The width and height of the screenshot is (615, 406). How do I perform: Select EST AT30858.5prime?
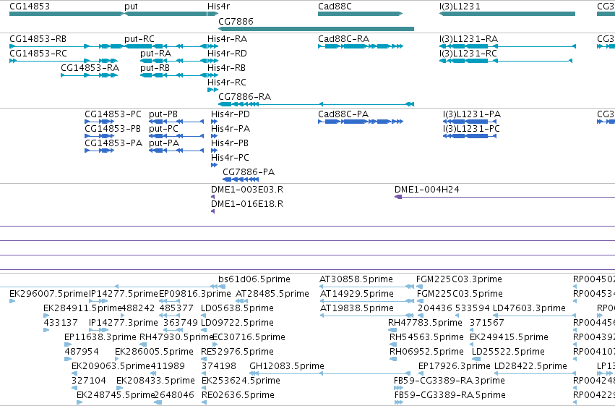(356, 279)
